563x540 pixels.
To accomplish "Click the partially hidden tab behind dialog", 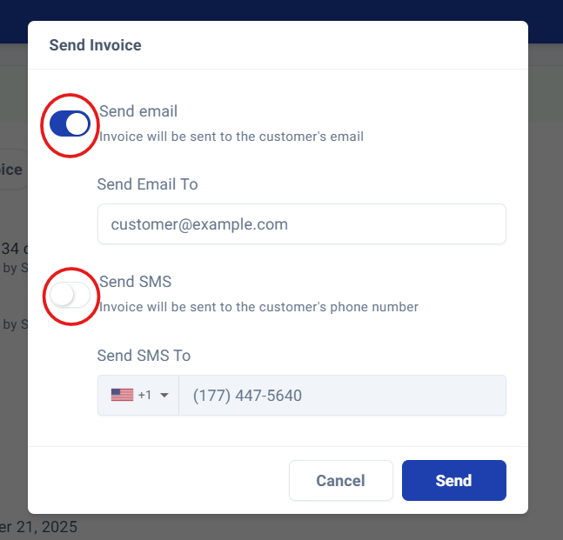I will (x=11, y=170).
